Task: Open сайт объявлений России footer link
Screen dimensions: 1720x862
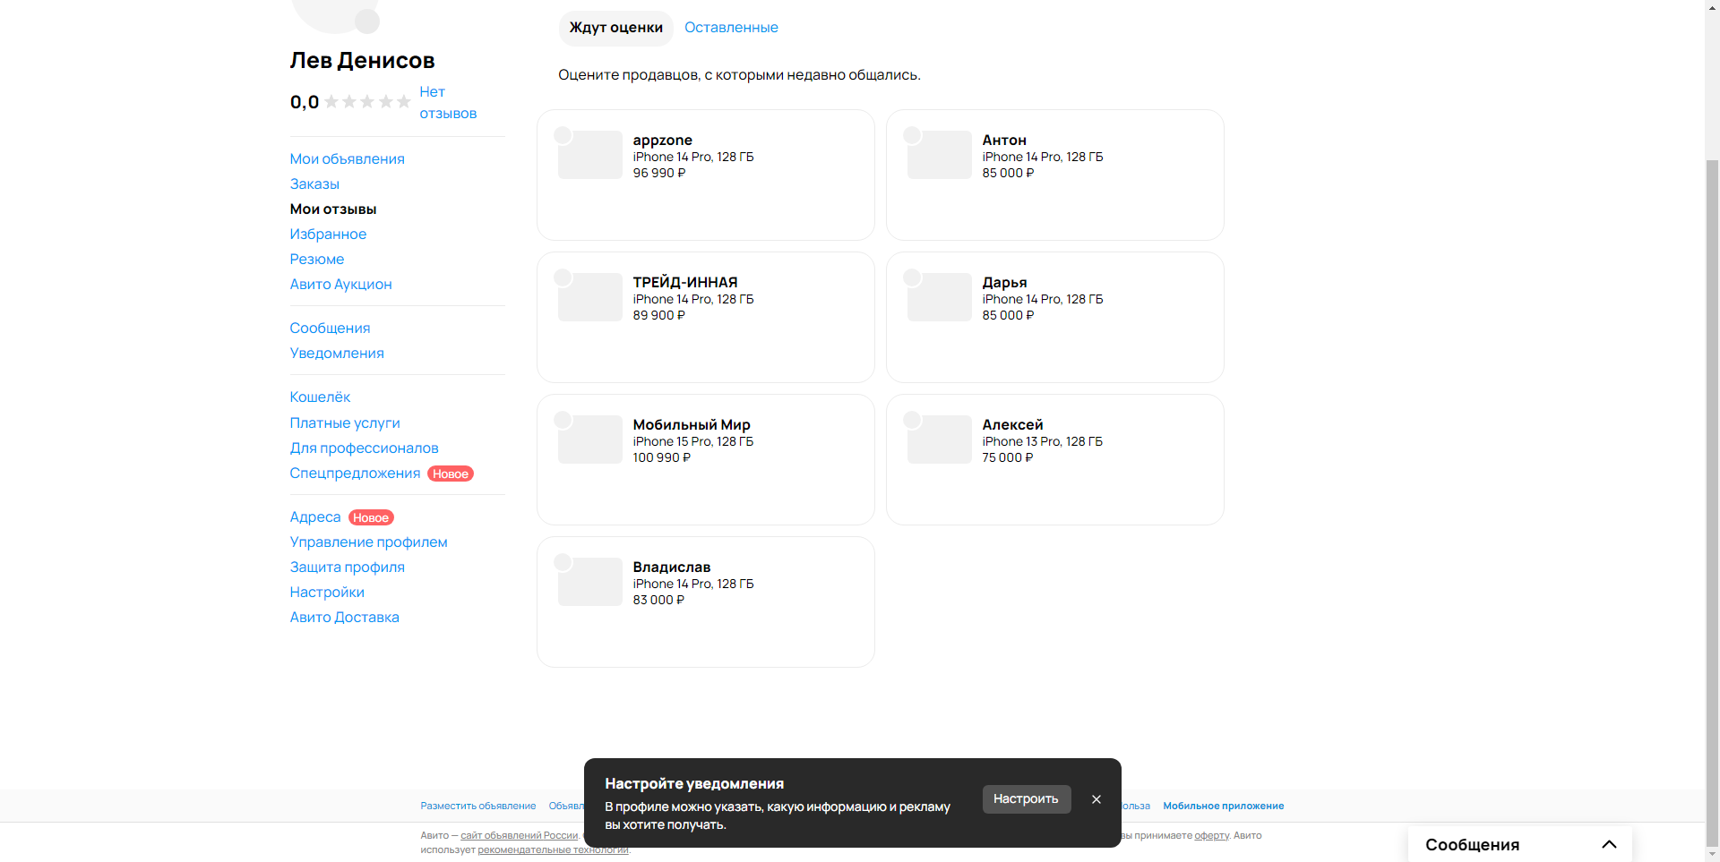Action: pyautogui.click(x=520, y=835)
